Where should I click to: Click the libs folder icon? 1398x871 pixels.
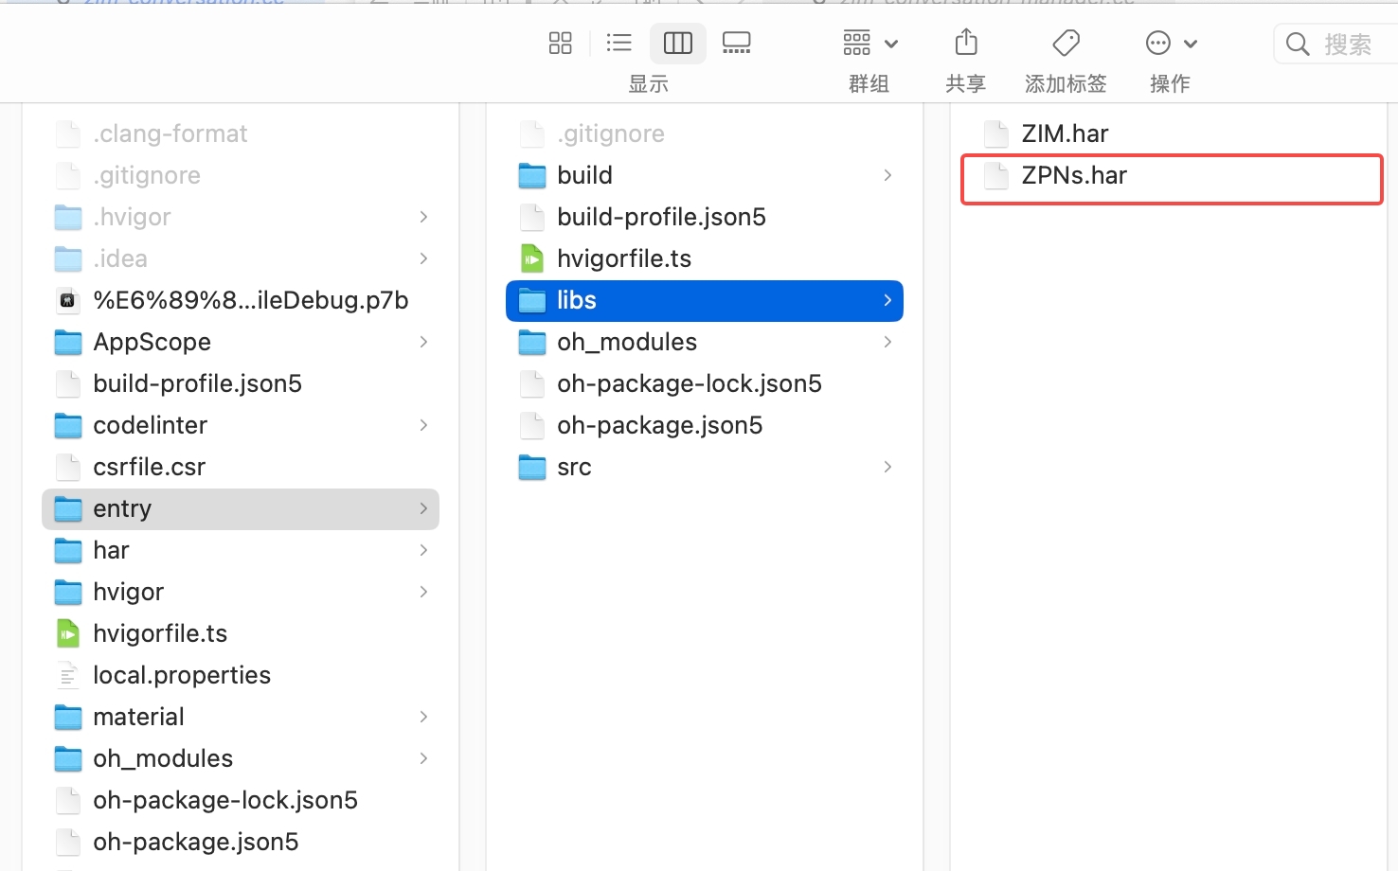[532, 300]
